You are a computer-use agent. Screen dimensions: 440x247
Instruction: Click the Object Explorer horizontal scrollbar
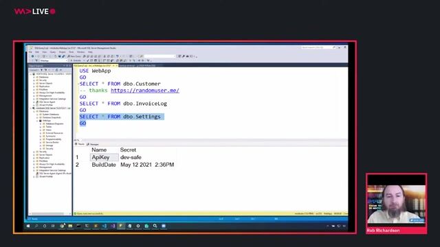click(50, 213)
